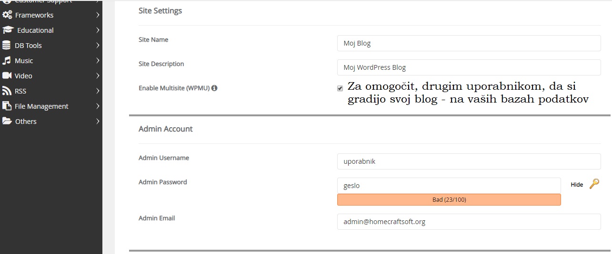This screenshot has height=254, width=612.
Task: Click the Educational graduation cap icon
Action: pos(8,30)
